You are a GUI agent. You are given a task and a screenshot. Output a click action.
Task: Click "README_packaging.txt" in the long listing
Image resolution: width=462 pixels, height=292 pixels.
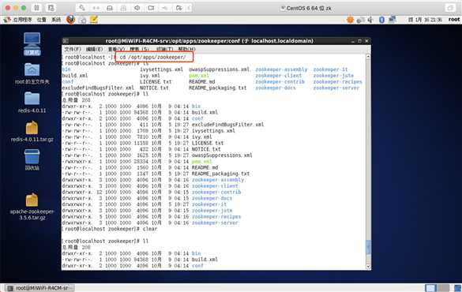(x=220, y=174)
